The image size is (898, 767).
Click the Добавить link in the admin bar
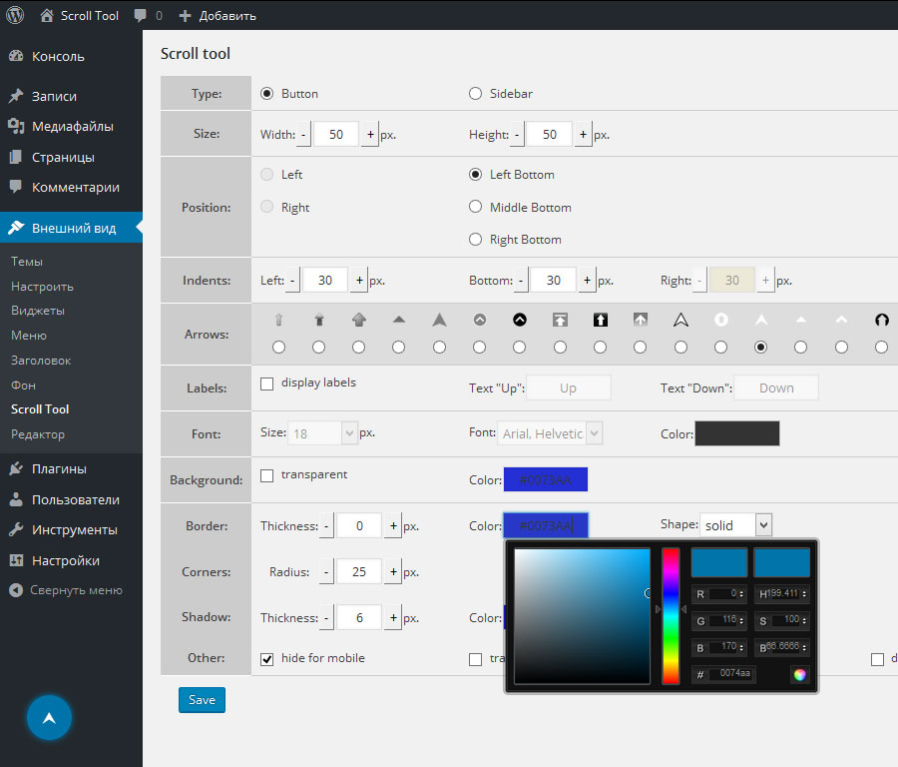tap(218, 15)
